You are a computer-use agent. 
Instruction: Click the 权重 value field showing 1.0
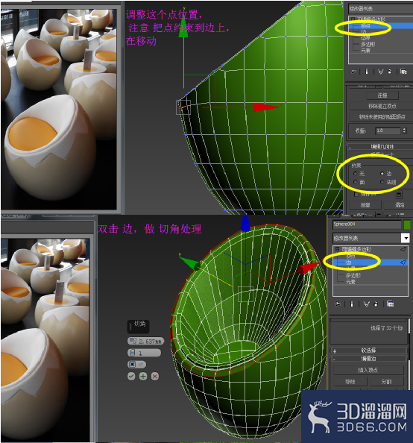pyautogui.click(x=388, y=131)
